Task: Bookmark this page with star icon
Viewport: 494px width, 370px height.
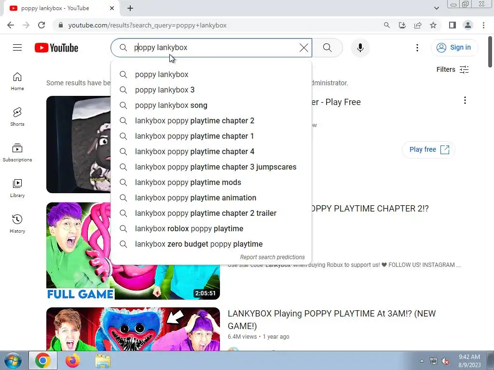Action: [433, 25]
